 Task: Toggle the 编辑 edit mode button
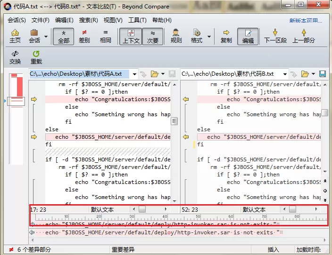click(248, 36)
